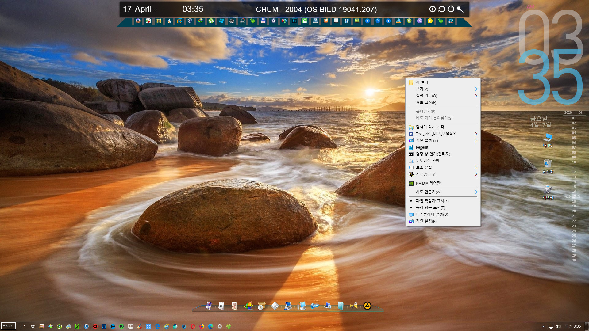
Task: Expand the 정렬 기준(O) submenu
Action: point(443,96)
